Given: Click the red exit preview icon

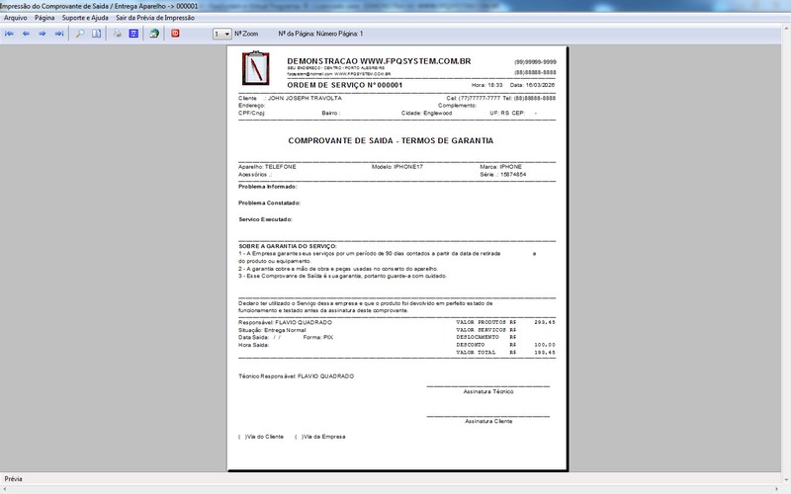Looking at the screenshot, I should [176, 34].
